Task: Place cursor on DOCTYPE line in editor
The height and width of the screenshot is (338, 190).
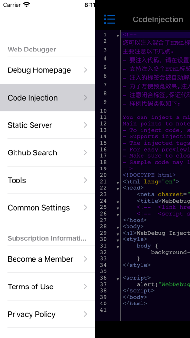Action: tap(149, 175)
